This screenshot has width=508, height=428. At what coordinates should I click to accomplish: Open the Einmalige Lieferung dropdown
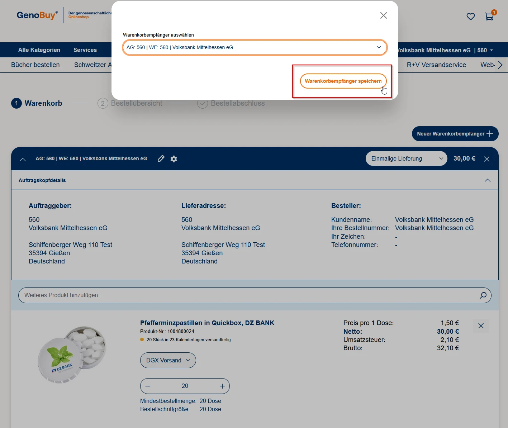[x=406, y=158]
